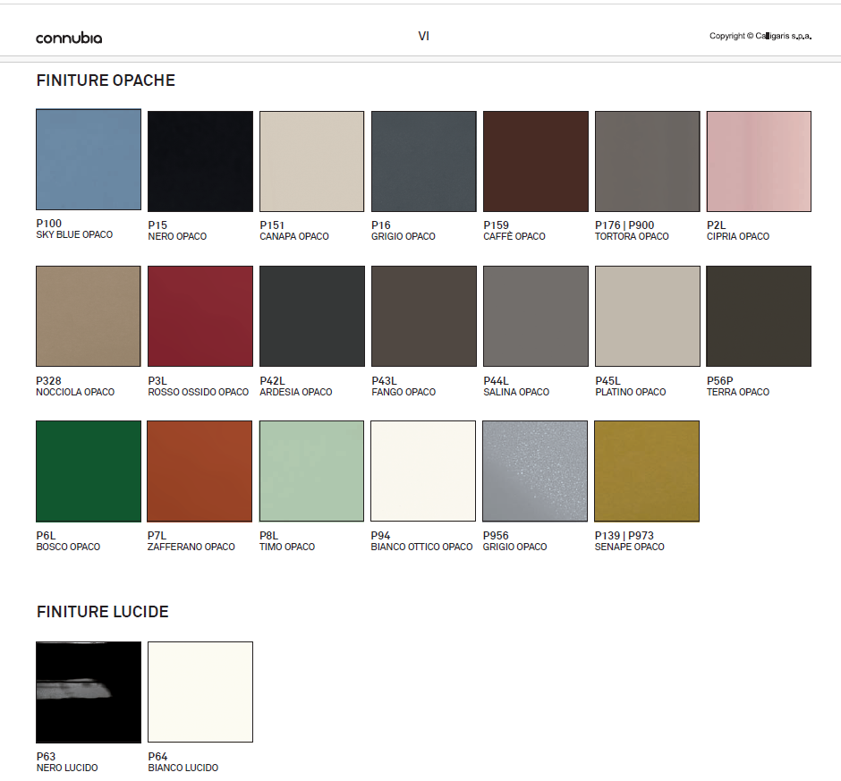Click the Calligaris copyright text
Image resolution: width=841 pixels, height=781 pixels.
(760, 37)
